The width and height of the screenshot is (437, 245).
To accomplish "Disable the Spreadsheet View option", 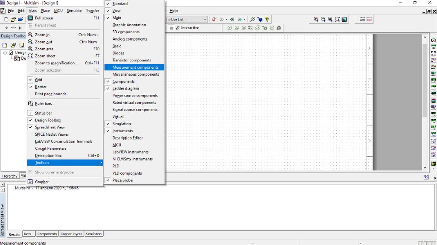I will coord(50,127).
